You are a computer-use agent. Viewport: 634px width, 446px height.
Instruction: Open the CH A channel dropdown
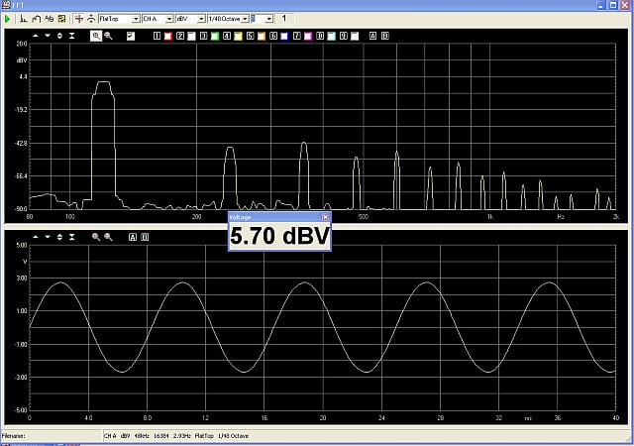tap(169, 18)
